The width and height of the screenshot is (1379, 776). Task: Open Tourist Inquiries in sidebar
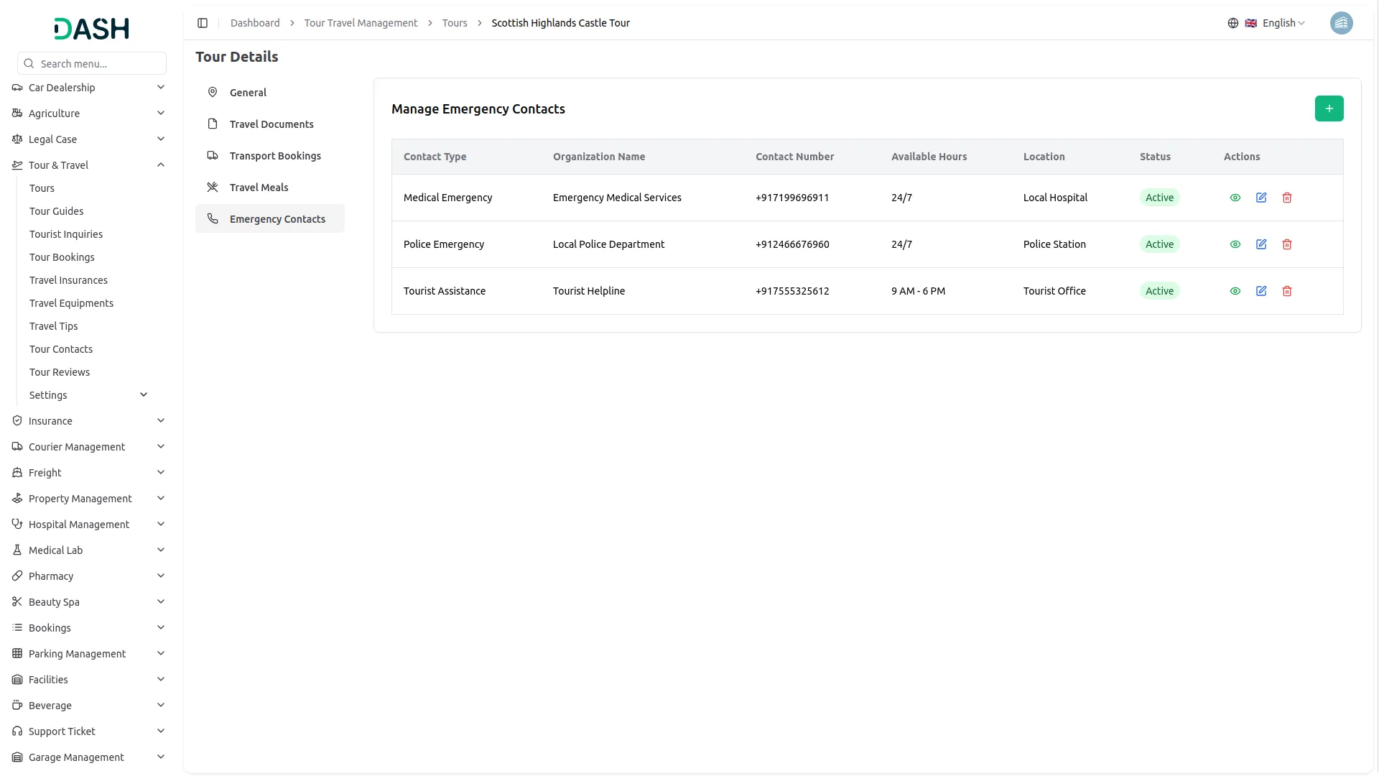tap(66, 234)
